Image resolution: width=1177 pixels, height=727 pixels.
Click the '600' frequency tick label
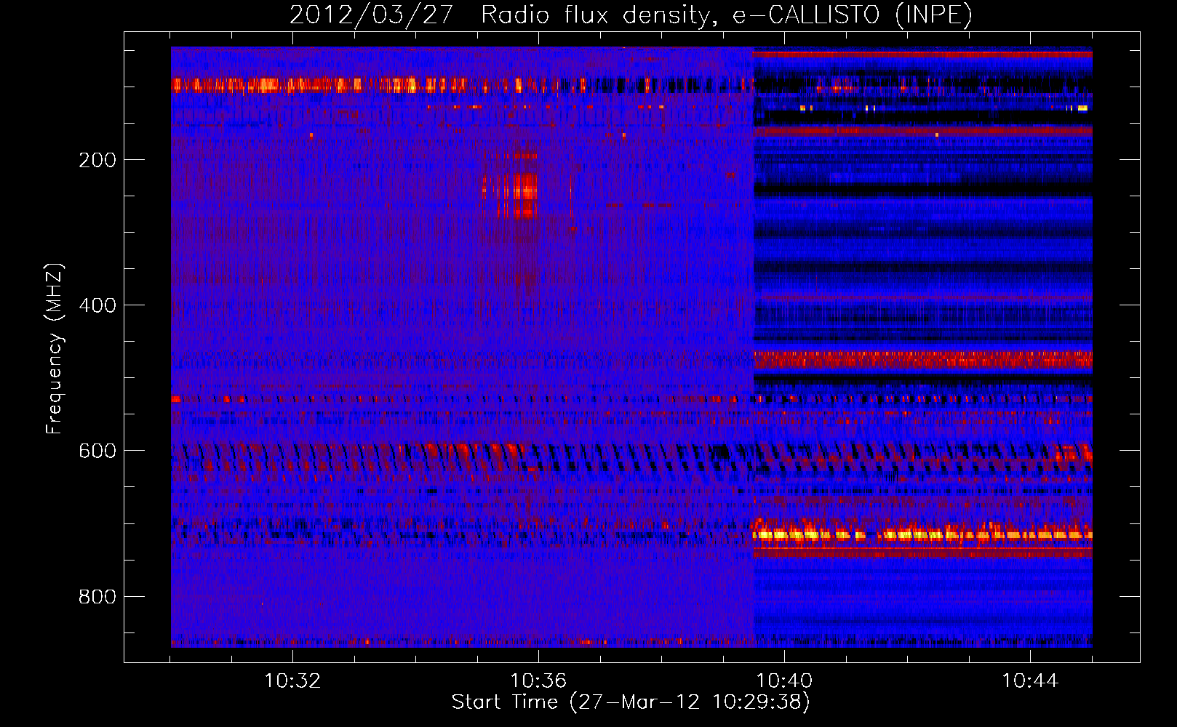[x=97, y=451]
